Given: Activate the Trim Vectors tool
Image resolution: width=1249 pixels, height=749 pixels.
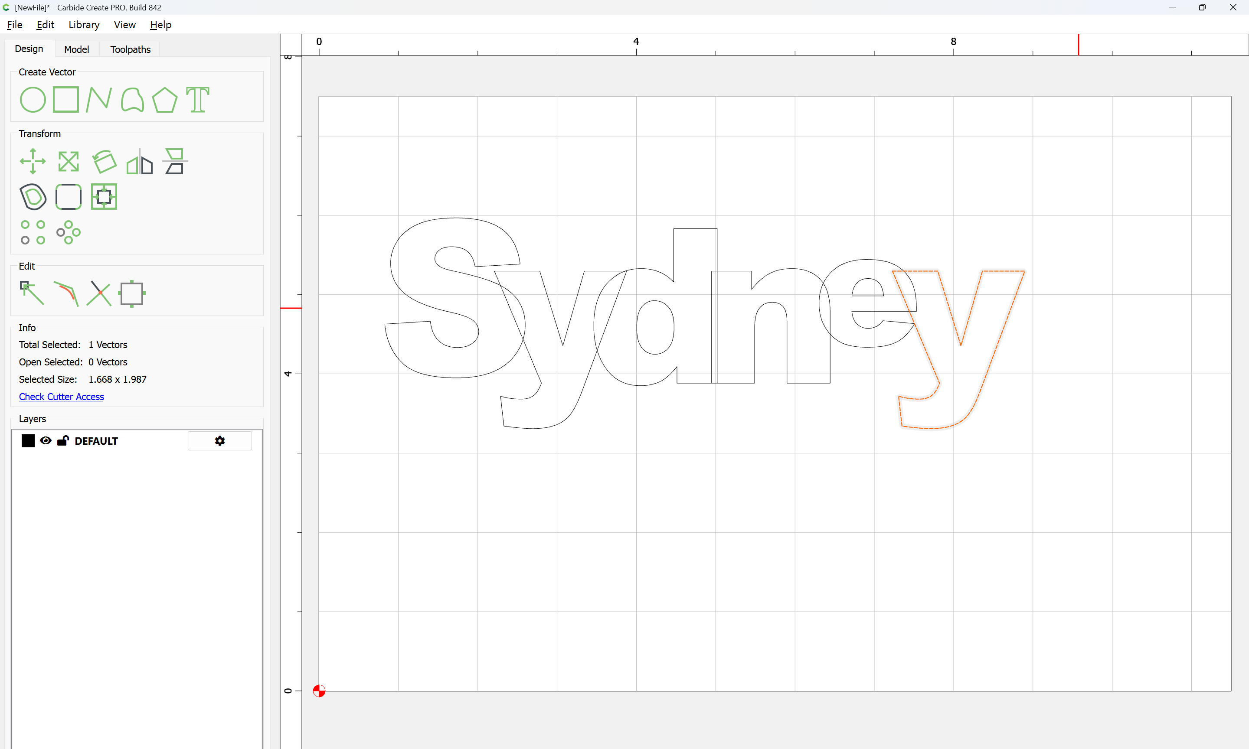Looking at the screenshot, I should coord(99,293).
